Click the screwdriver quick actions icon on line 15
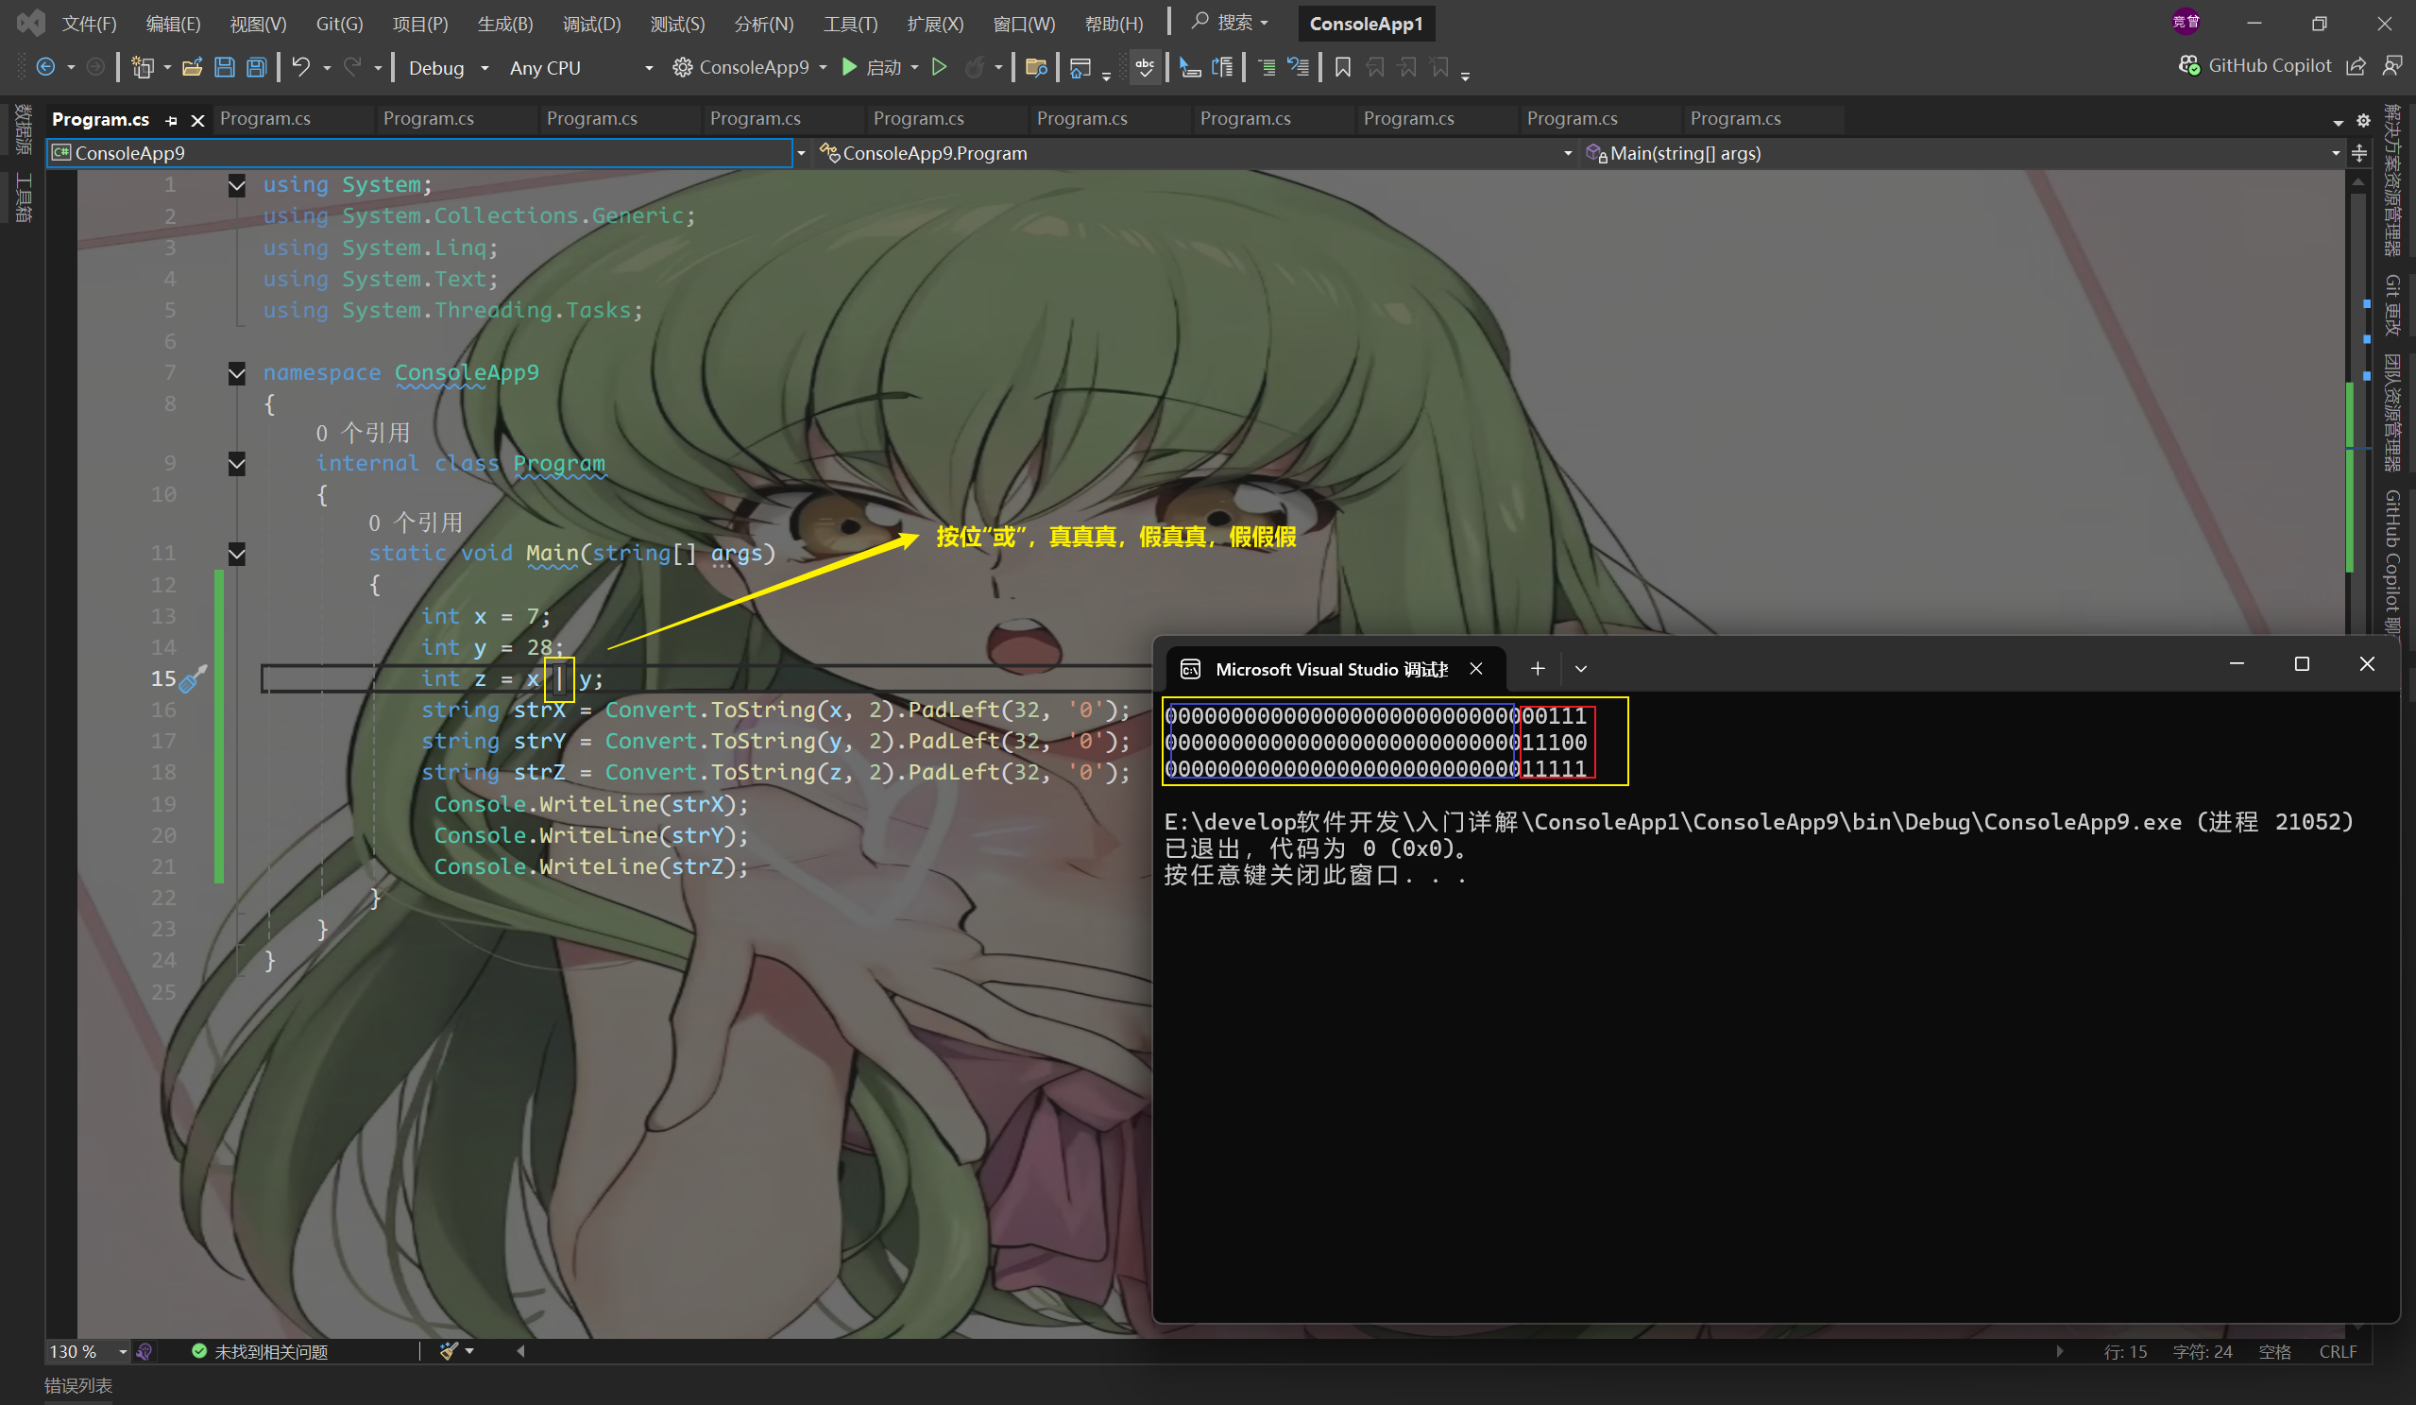Viewport: 2416px width, 1405px height. coord(193,679)
